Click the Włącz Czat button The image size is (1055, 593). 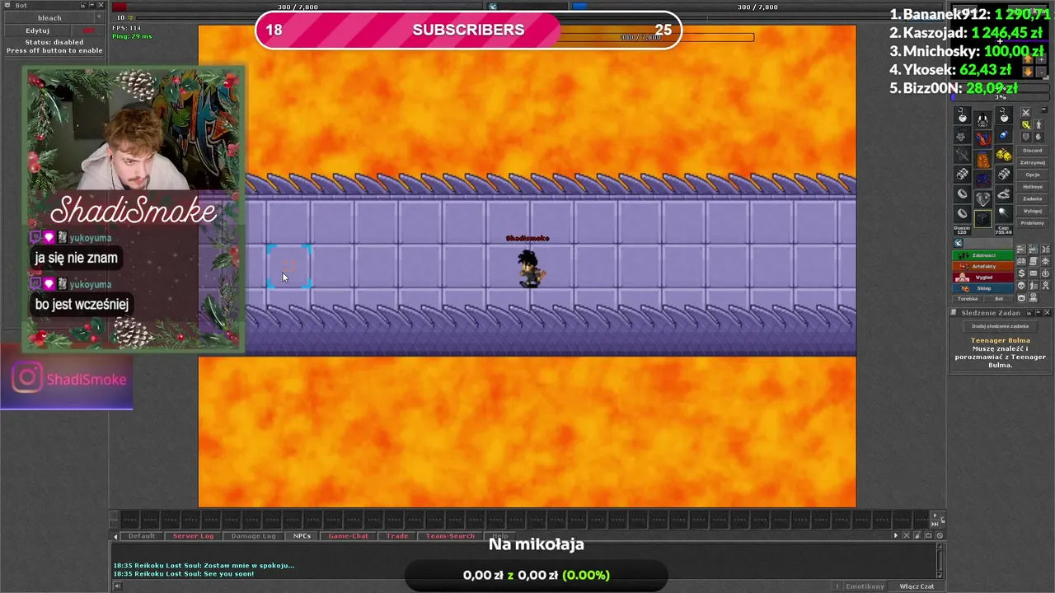pos(917,586)
